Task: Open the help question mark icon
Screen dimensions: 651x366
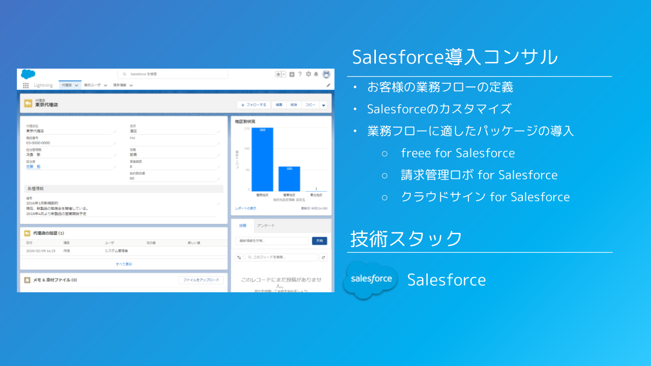Action: click(x=300, y=74)
